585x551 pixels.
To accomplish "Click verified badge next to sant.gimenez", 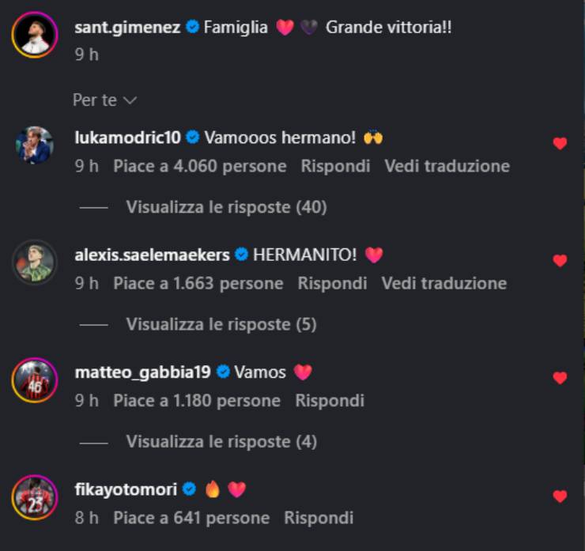I will pos(193,27).
